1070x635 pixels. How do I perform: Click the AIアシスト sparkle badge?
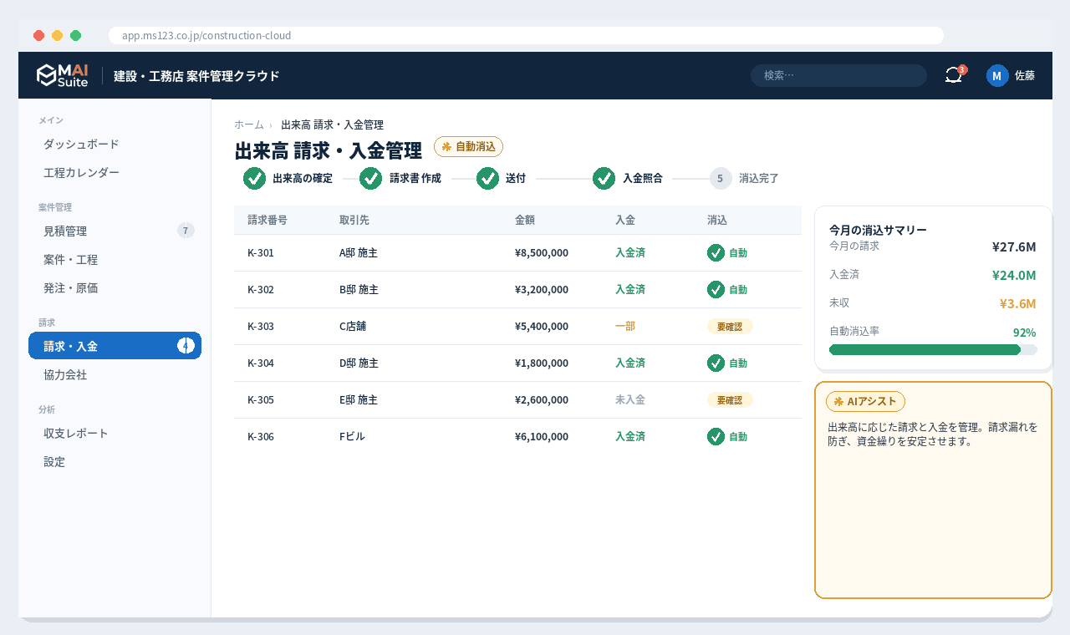[865, 401]
